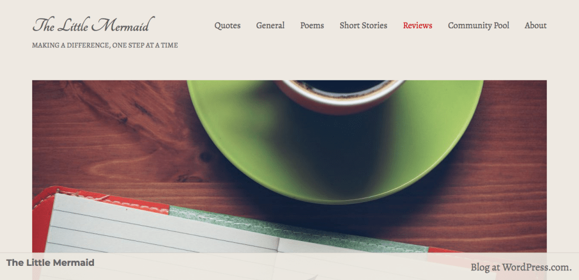Open the Short Stories section

(x=363, y=25)
